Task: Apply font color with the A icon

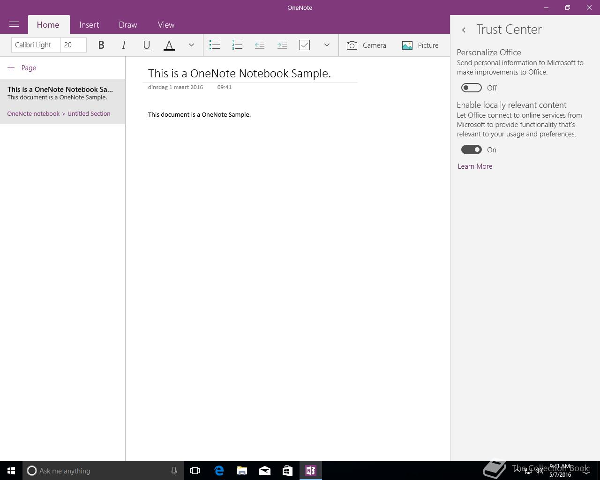Action: click(169, 45)
